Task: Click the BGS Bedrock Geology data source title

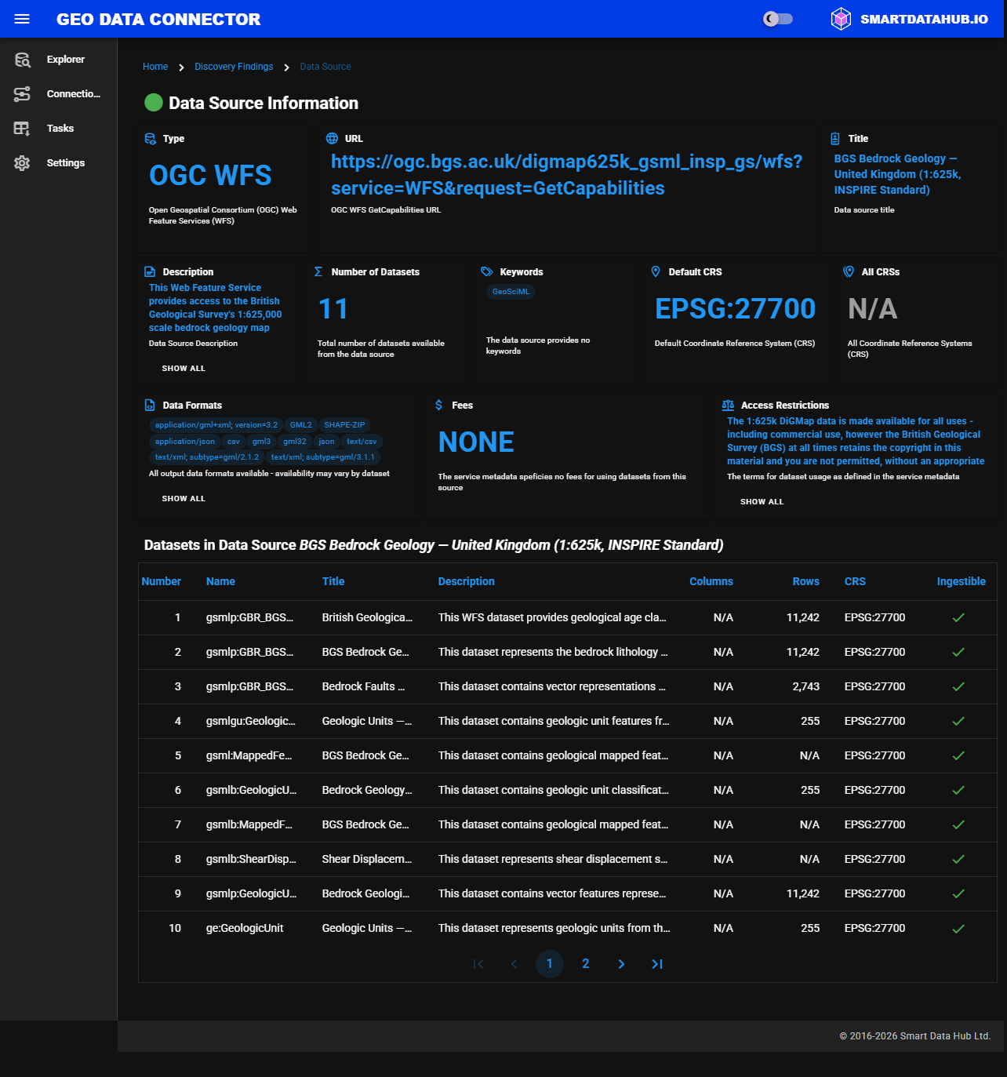Action: [x=897, y=174]
